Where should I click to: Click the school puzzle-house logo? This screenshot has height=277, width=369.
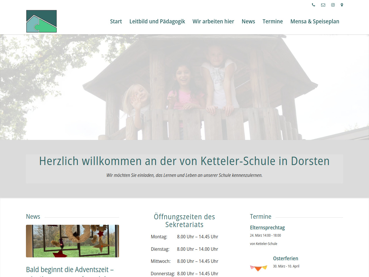pyautogui.click(x=42, y=21)
